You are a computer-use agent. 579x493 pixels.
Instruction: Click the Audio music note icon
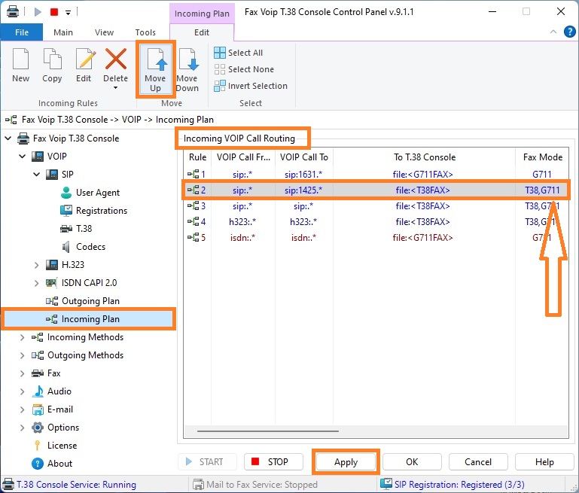38,391
